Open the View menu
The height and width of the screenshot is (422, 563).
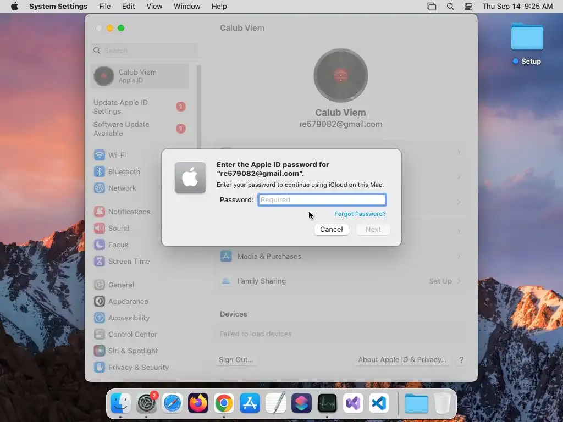tap(154, 7)
